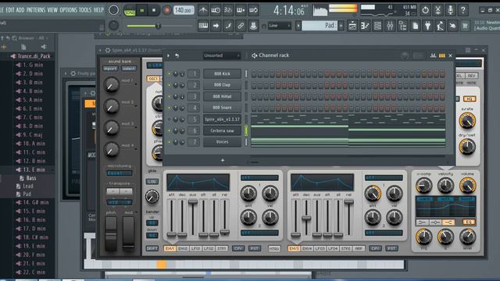Open the Mixer view icon
Viewport: 500px width, 281px height.
[x=390, y=26]
